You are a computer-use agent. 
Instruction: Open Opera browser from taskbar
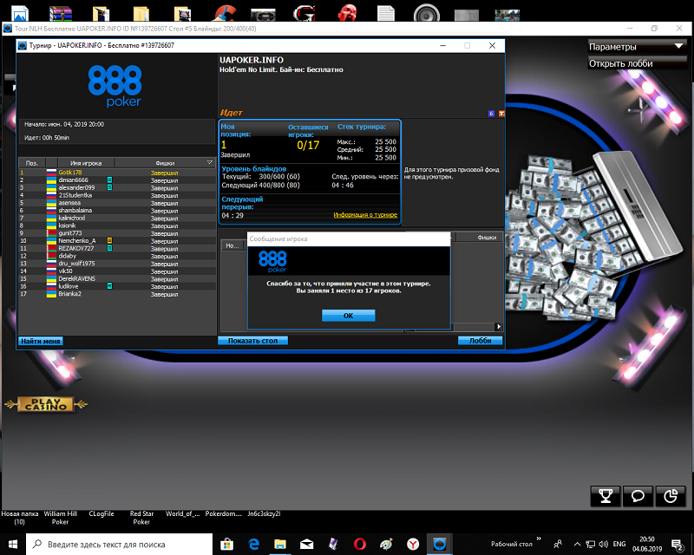360,544
